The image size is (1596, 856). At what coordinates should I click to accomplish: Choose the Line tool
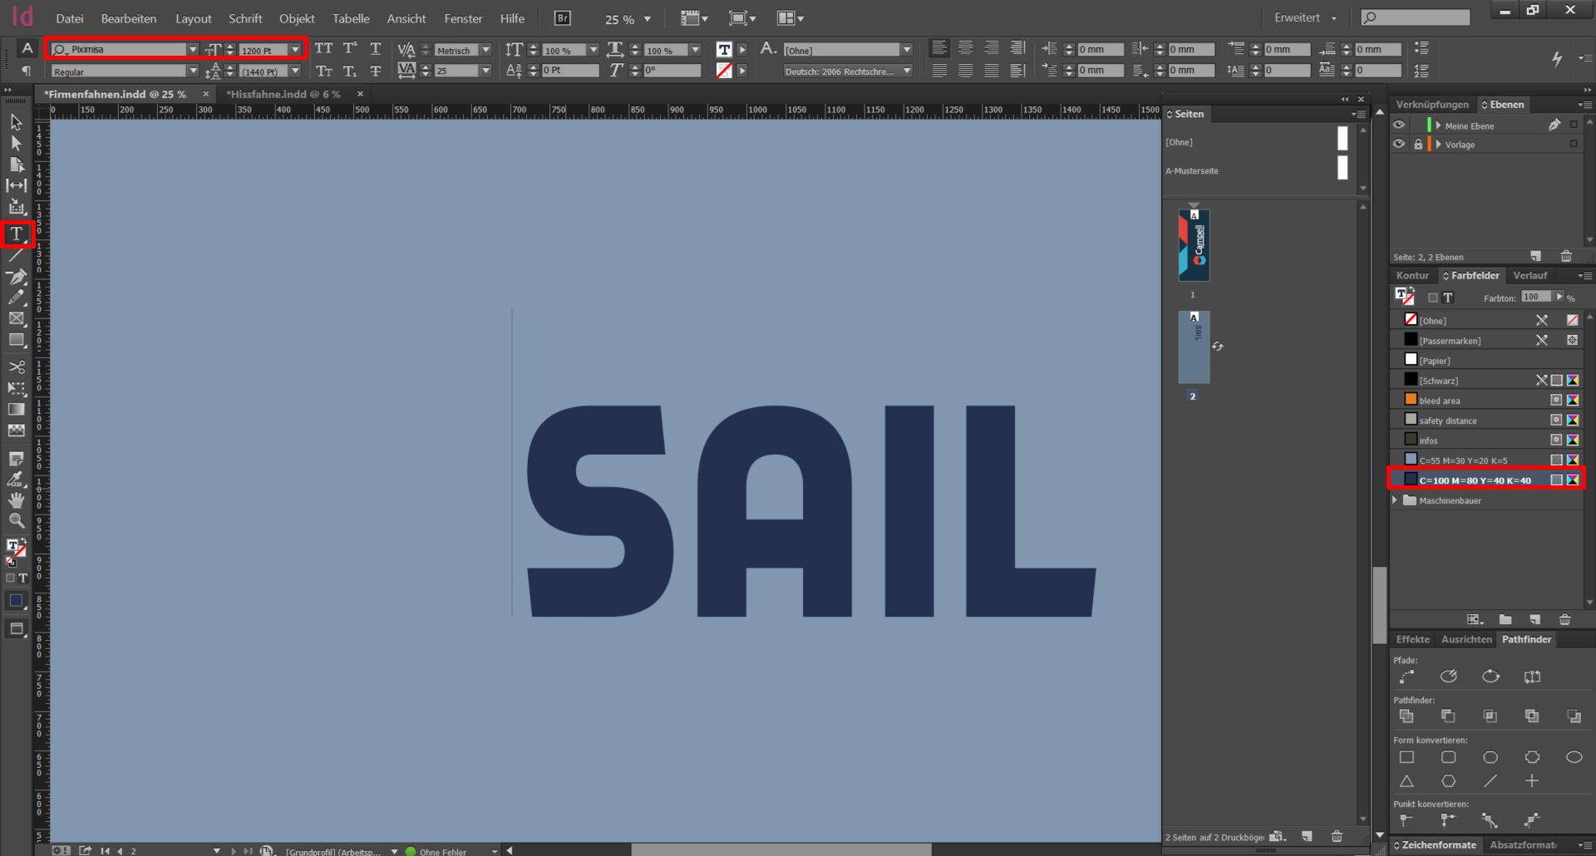point(16,256)
